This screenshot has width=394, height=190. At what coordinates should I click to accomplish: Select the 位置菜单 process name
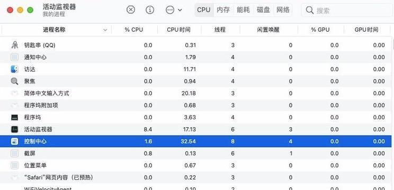coord(35,166)
